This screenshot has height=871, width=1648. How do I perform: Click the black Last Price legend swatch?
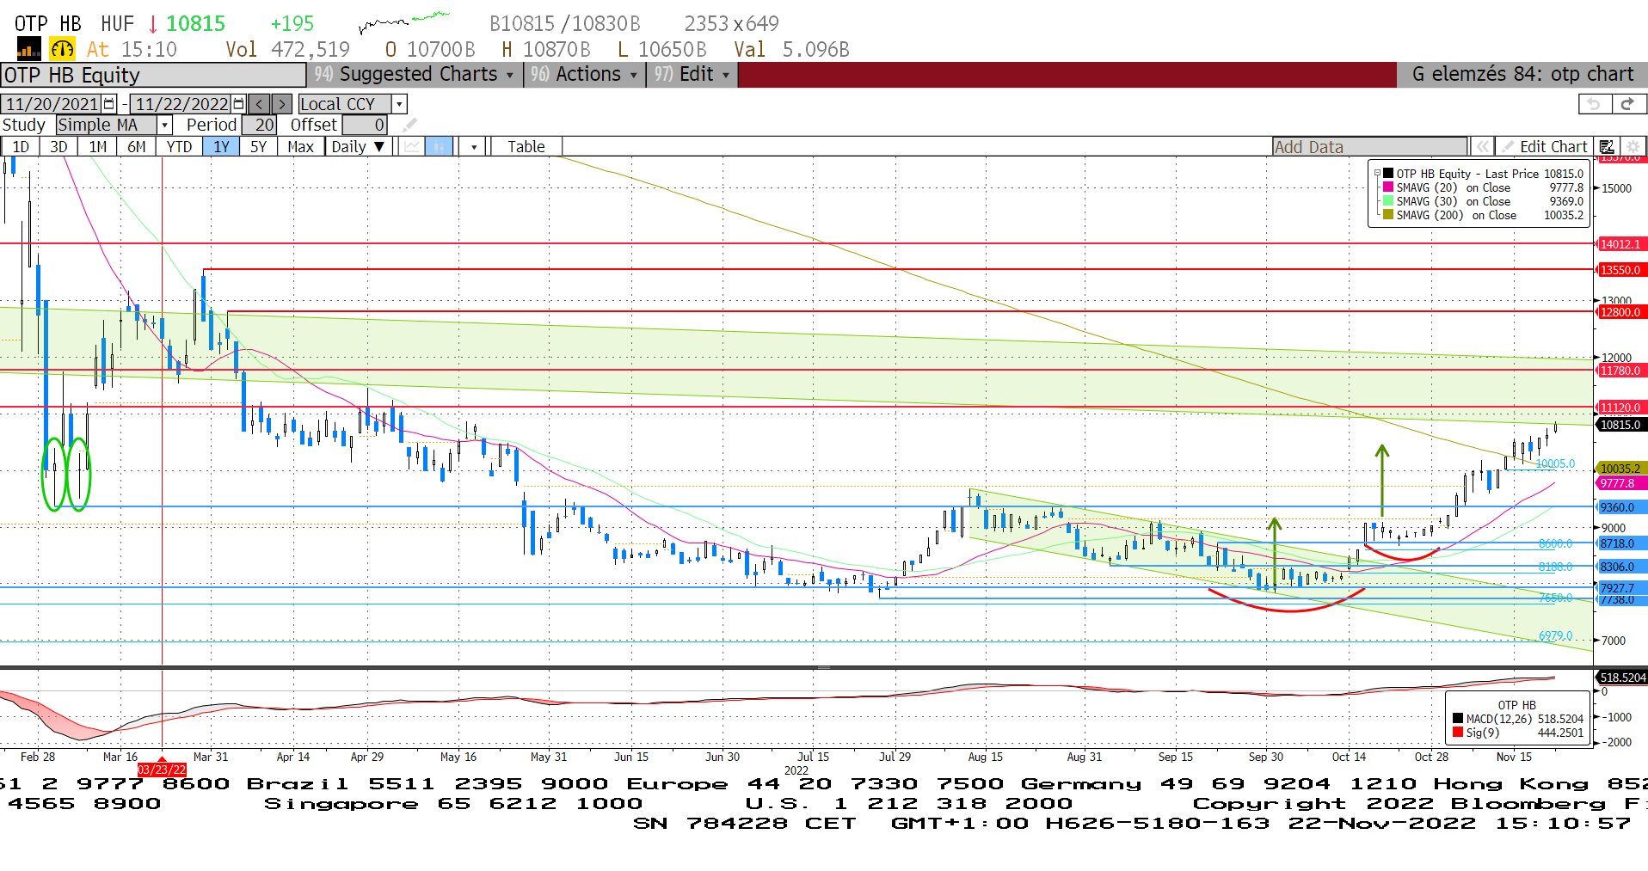click(1387, 174)
